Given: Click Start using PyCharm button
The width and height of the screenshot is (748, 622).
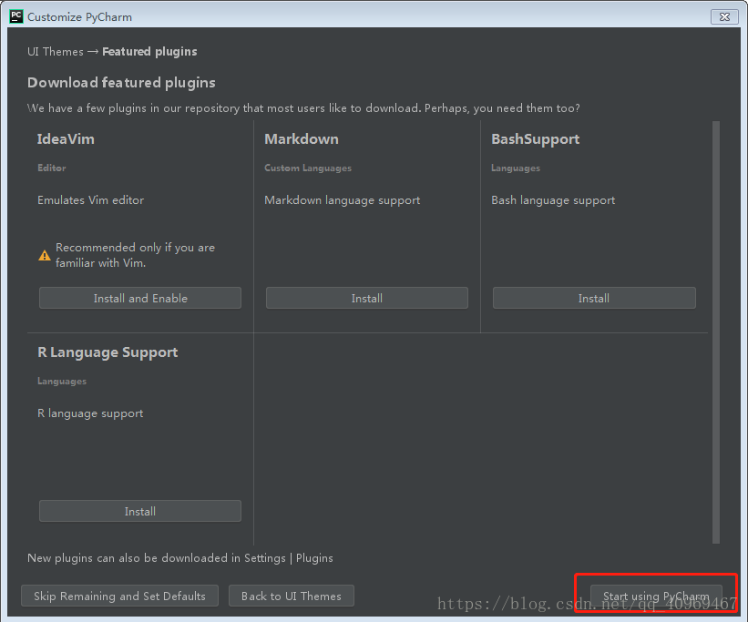Looking at the screenshot, I should (656, 596).
